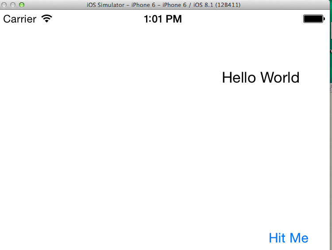This screenshot has width=332, height=250.
Task: Click the Wi-Fi signal icon
Action: [46, 19]
